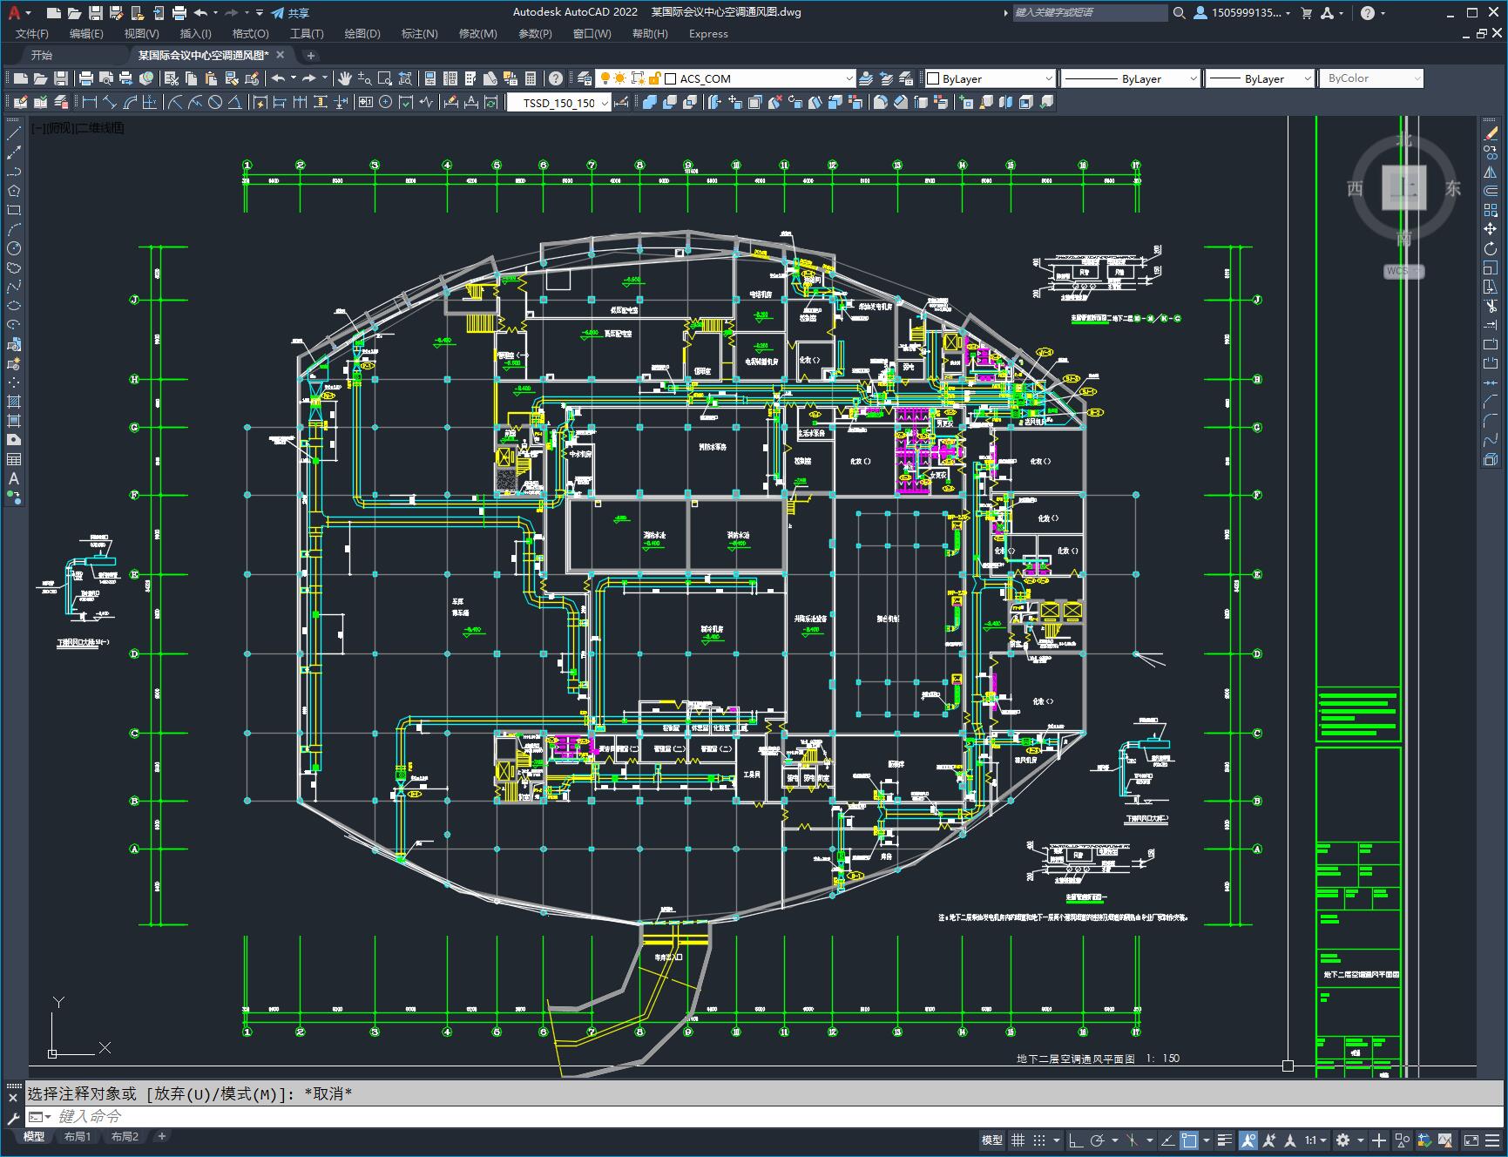This screenshot has height=1157, width=1508.
Task: Click the Diameter dimension tool icon
Action: pyautogui.click(x=215, y=103)
